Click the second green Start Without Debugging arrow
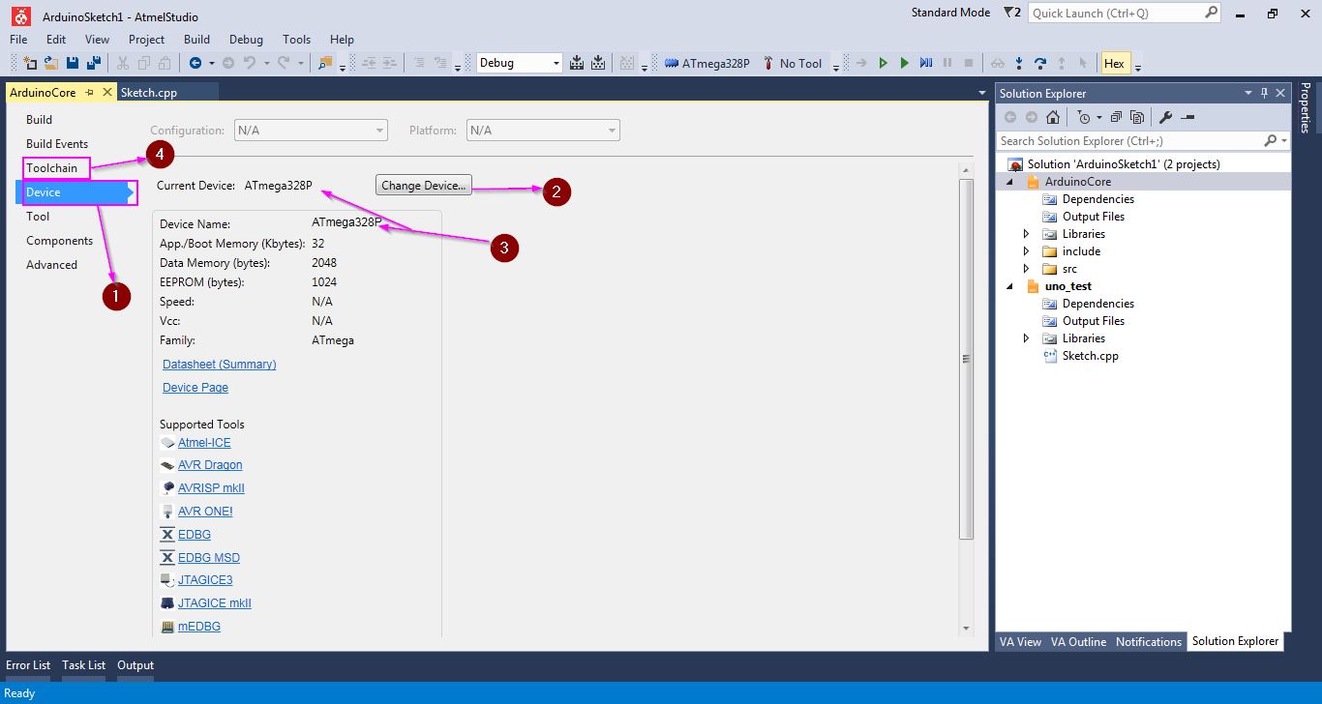 click(905, 63)
